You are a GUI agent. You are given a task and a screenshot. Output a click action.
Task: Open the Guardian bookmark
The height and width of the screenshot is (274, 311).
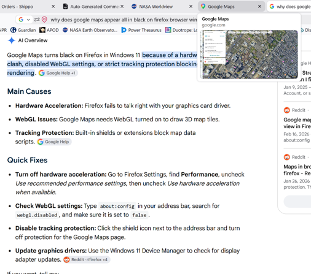pyautogui.click(x=23, y=30)
